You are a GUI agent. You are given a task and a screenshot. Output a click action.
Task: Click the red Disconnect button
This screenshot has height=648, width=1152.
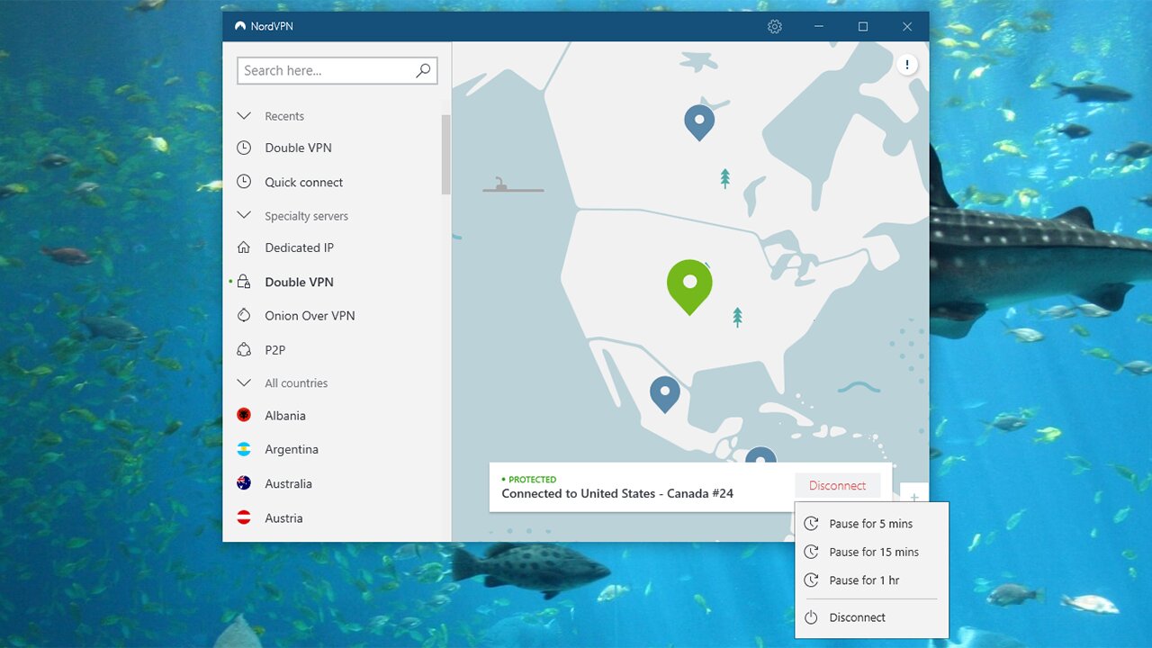click(x=837, y=486)
